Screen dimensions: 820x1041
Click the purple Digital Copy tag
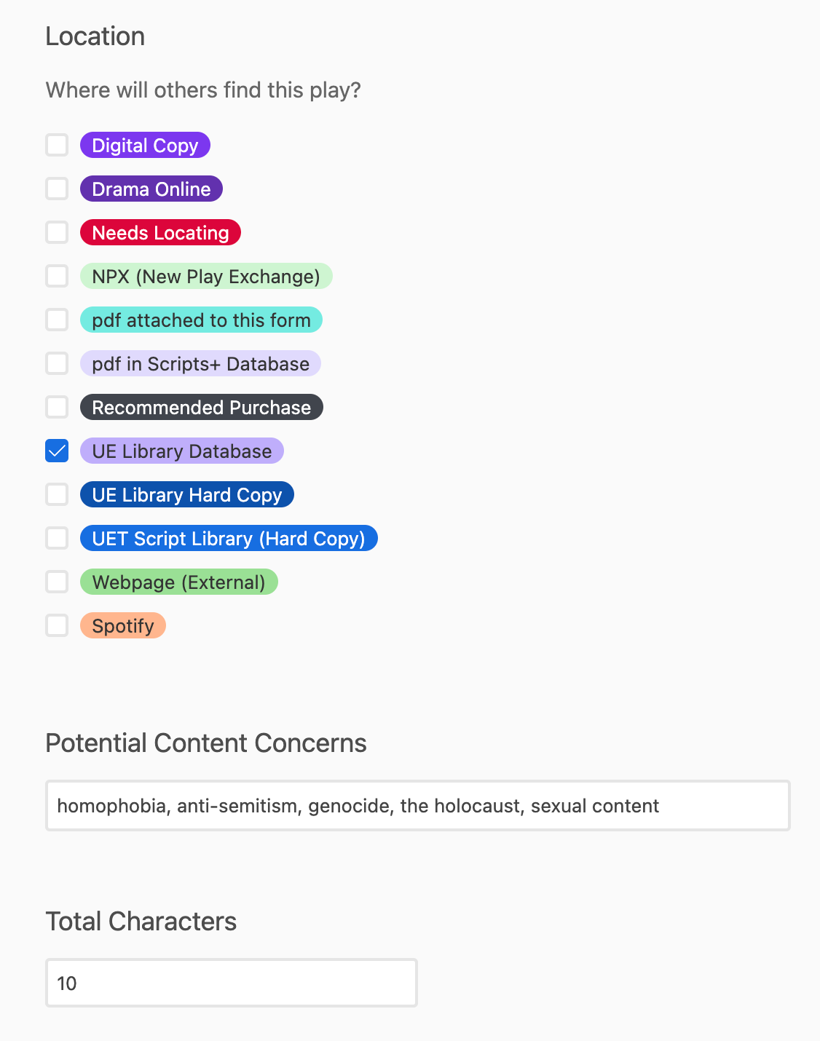point(145,145)
